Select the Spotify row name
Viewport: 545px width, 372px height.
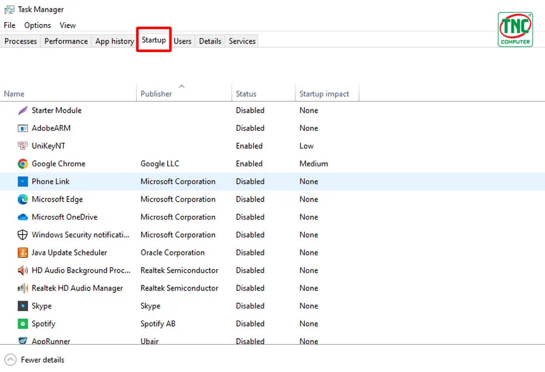pyautogui.click(x=44, y=324)
